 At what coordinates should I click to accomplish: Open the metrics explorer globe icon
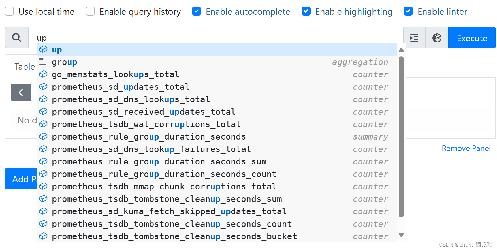(437, 38)
